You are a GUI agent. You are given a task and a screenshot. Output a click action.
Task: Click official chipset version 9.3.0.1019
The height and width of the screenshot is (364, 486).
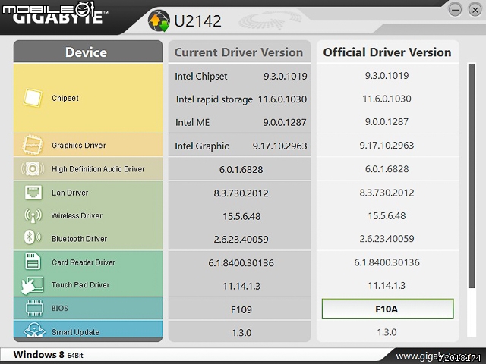click(387, 75)
